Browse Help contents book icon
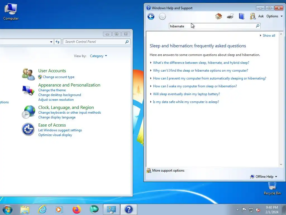 pyautogui.click(x=242, y=16)
